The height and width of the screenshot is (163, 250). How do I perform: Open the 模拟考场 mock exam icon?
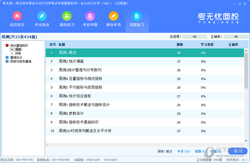(113, 16)
